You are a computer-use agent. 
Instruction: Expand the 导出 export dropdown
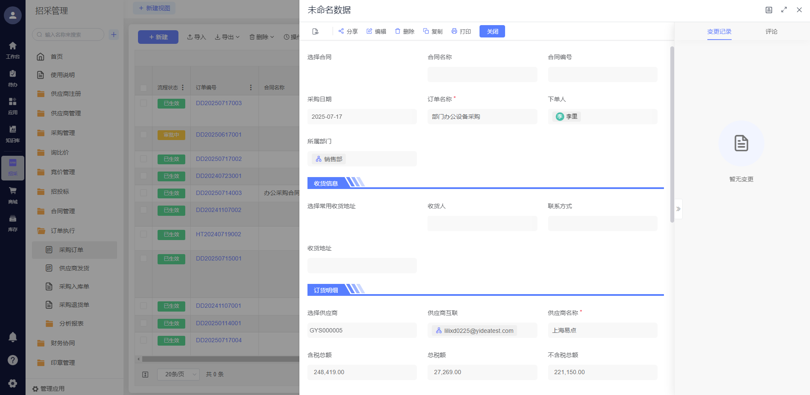pyautogui.click(x=227, y=37)
